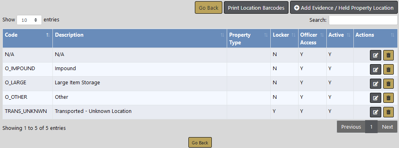Image resolution: width=399 pixels, height=148 pixels.
Task: Add Evidence / Held Property Location
Action: click(x=344, y=8)
